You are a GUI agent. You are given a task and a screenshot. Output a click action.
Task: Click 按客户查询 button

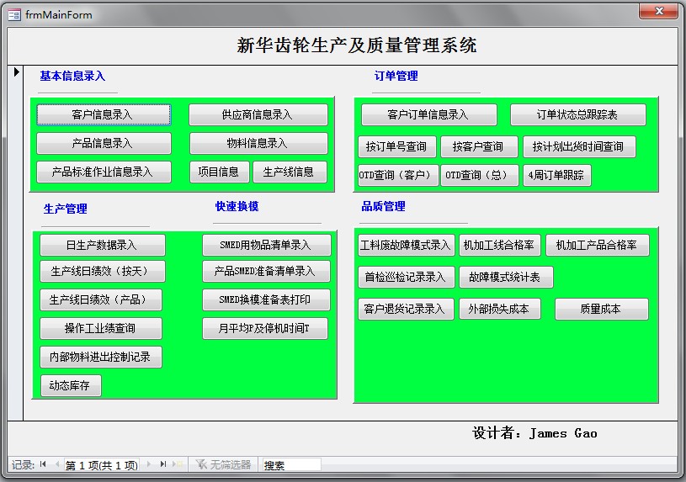pos(479,146)
